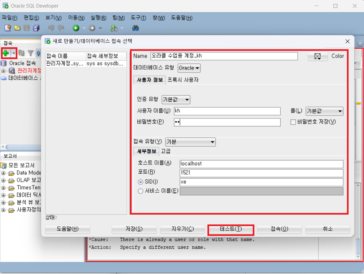
Task: Open the SQL Worksheet toolbar icon
Action: click(x=114, y=28)
